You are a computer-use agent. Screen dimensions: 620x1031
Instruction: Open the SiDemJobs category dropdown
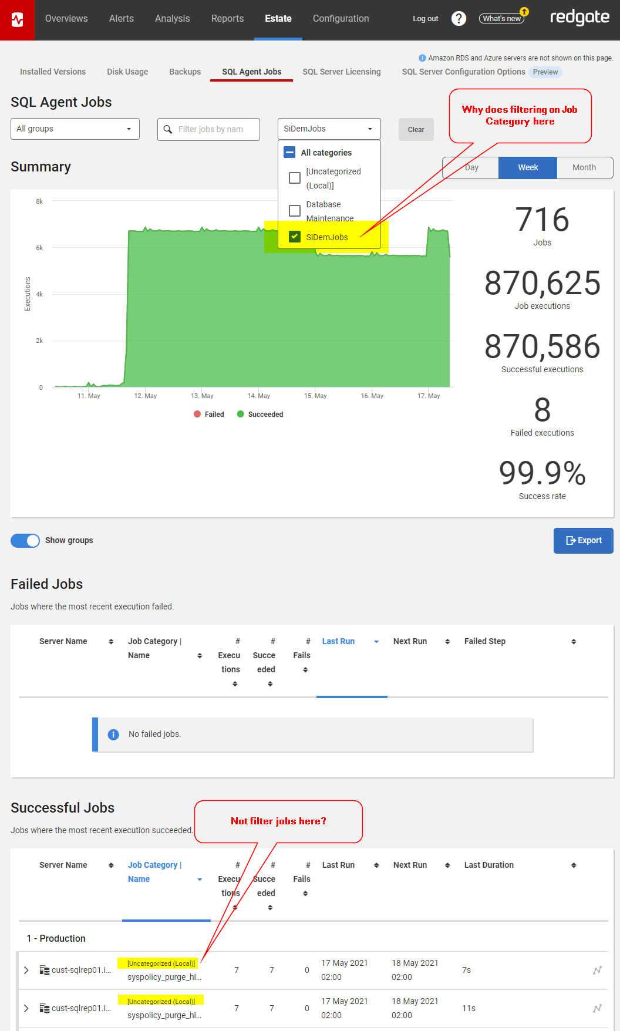[329, 129]
